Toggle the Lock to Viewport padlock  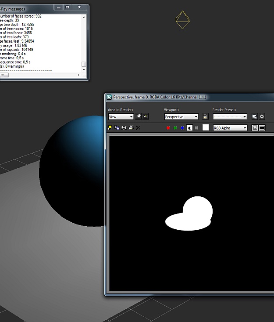pyautogui.click(x=205, y=117)
